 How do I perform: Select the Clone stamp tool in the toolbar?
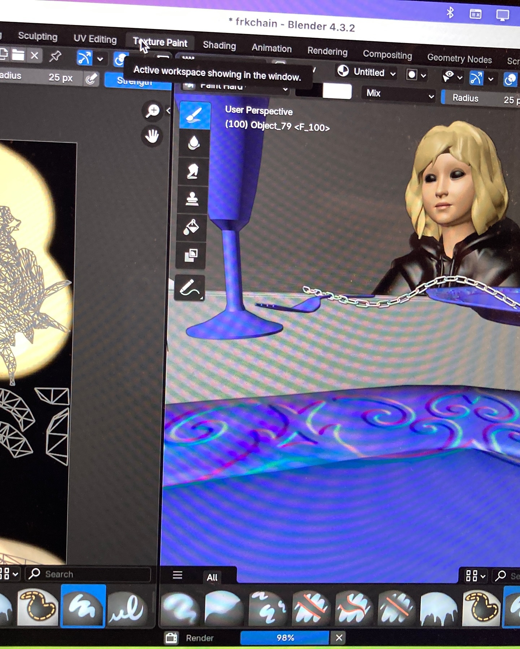[192, 199]
